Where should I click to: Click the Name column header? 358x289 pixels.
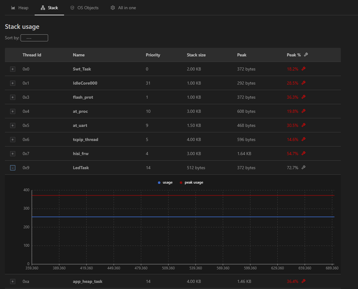click(79, 55)
